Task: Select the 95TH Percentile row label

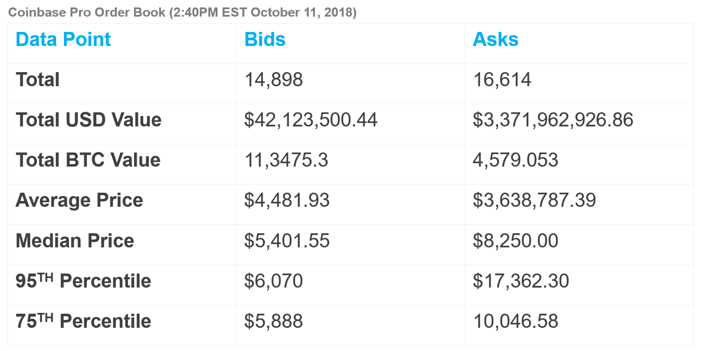Action: [83, 281]
